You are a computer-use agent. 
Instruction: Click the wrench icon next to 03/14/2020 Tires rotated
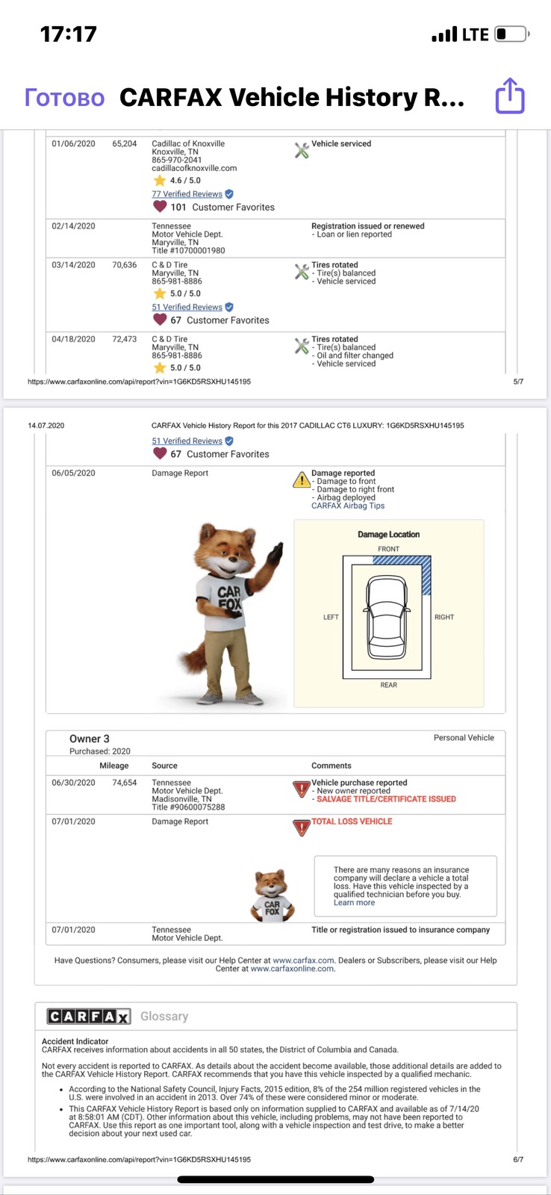click(302, 272)
